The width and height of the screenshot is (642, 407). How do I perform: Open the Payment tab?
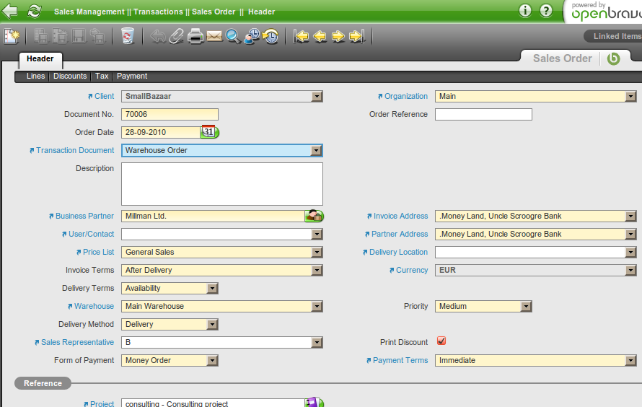coord(132,76)
